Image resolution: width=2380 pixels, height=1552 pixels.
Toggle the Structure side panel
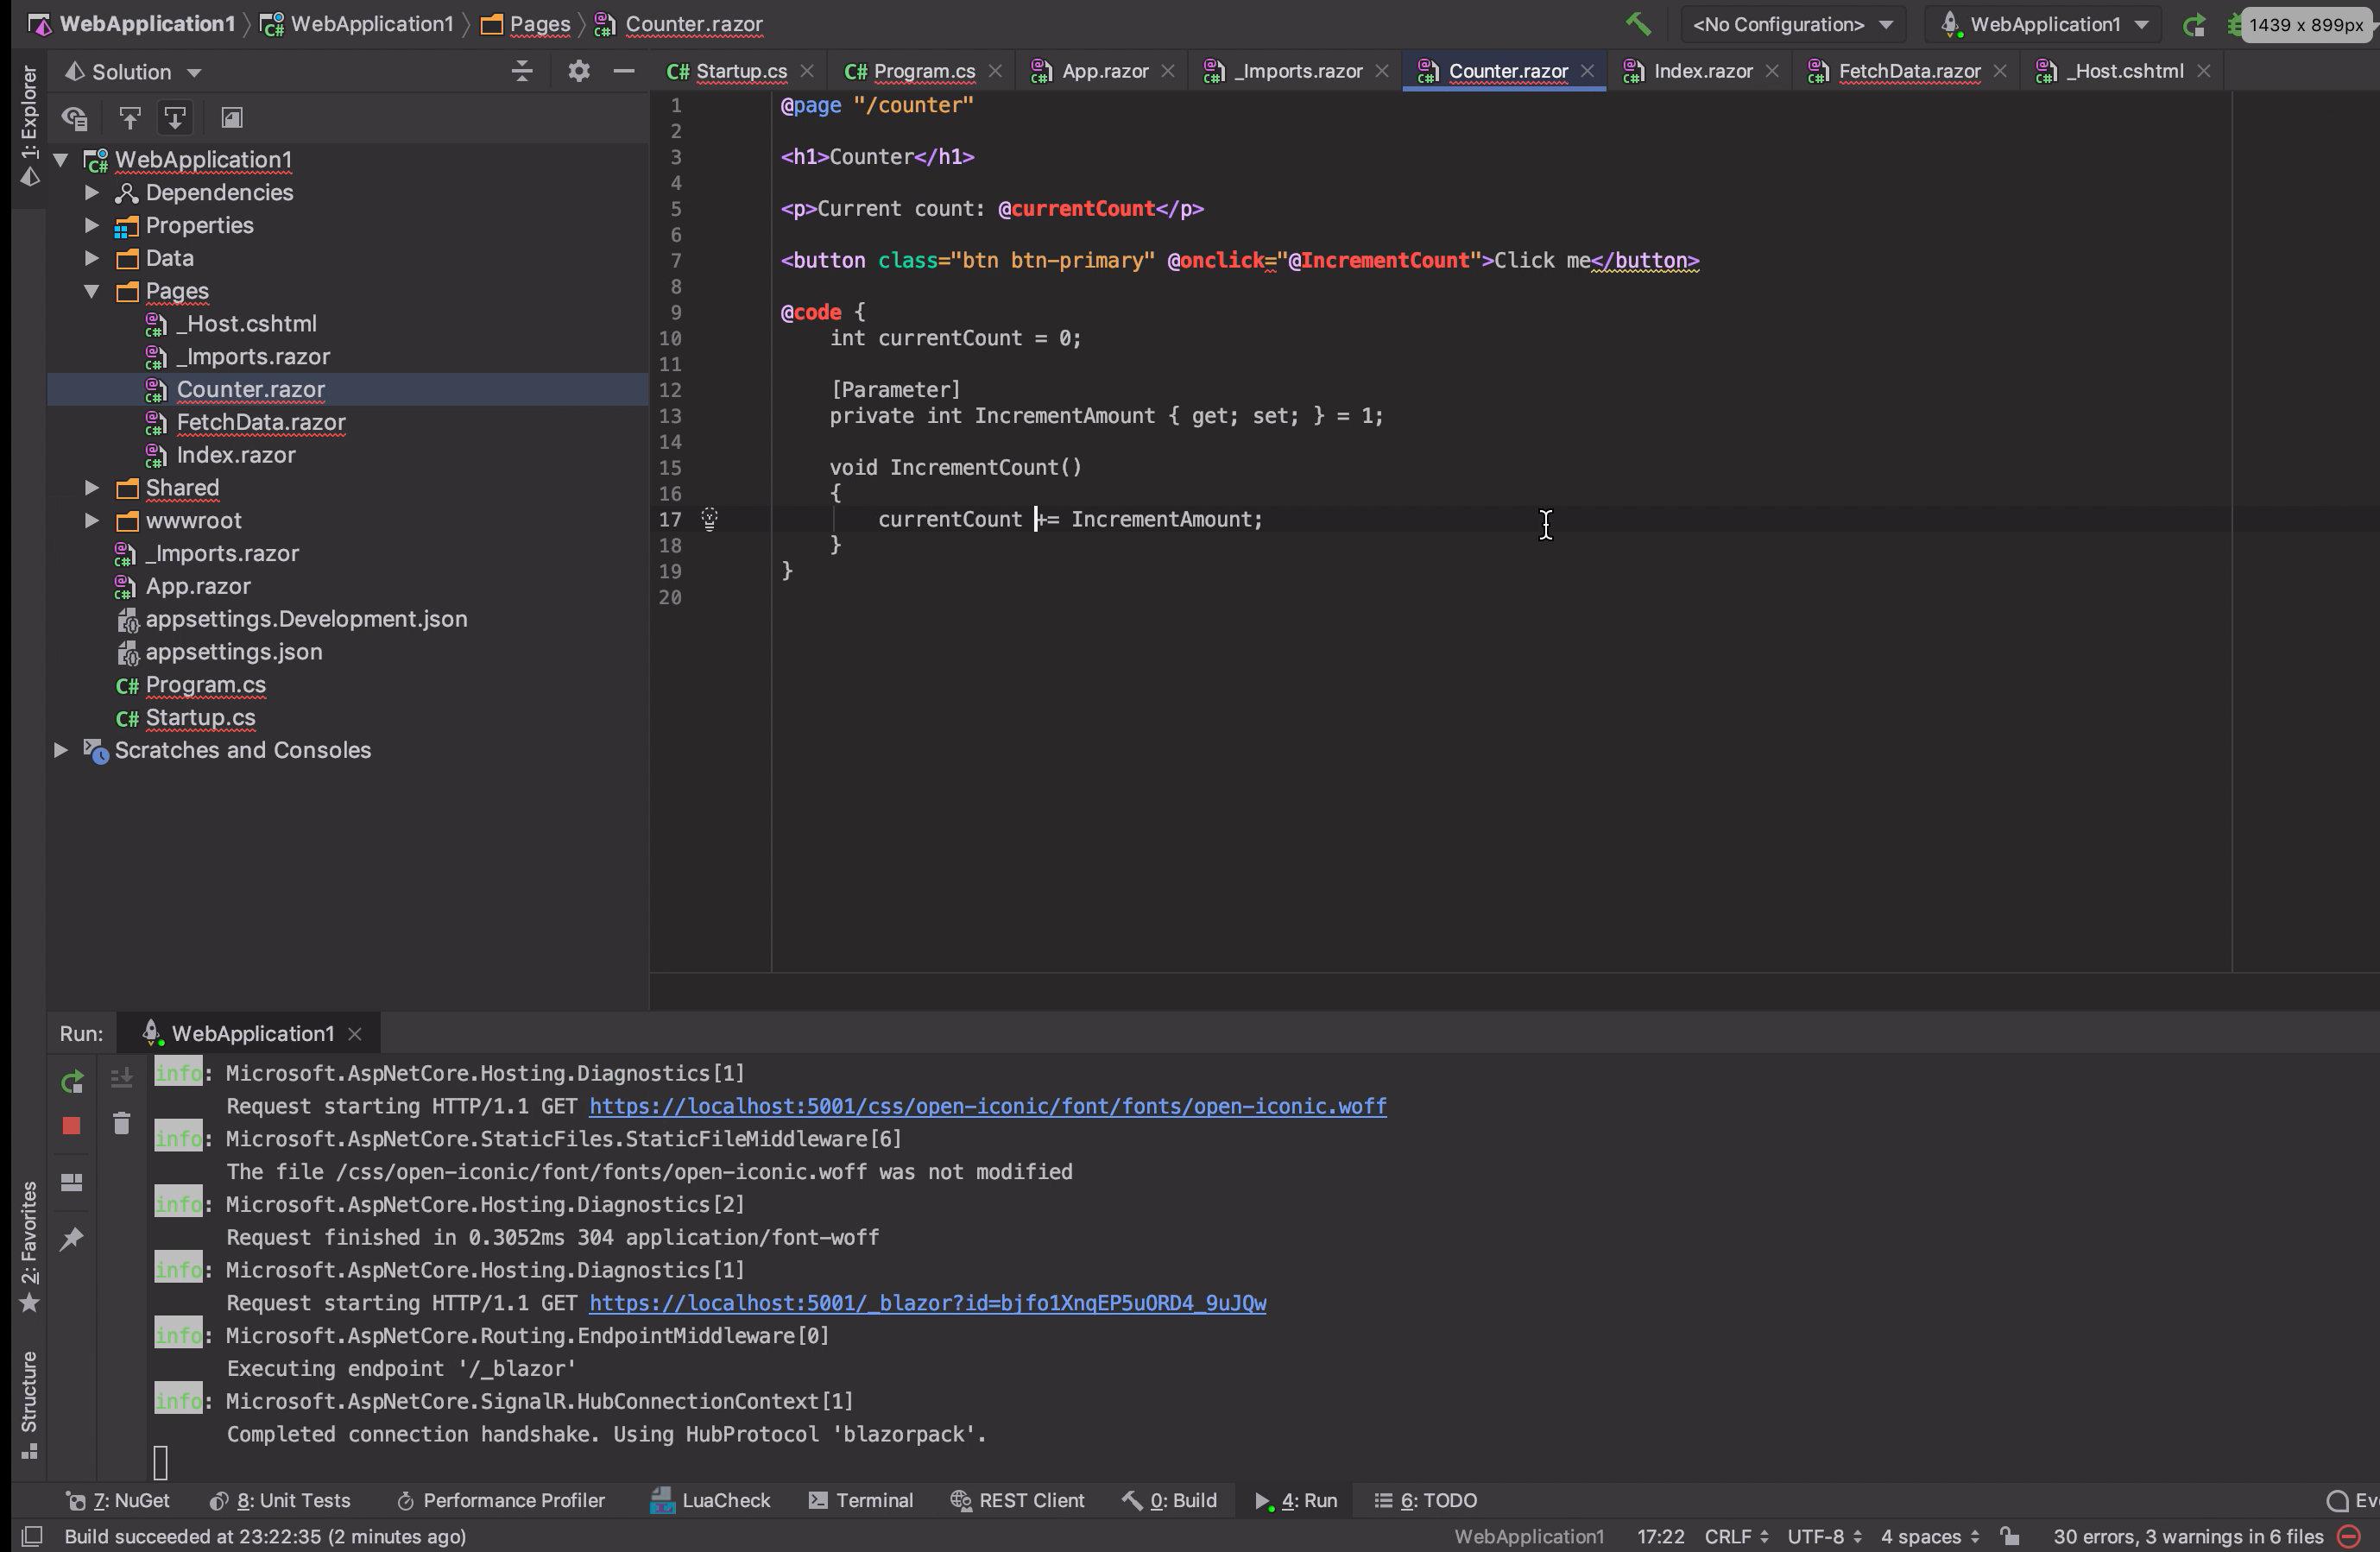tap(29, 1404)
